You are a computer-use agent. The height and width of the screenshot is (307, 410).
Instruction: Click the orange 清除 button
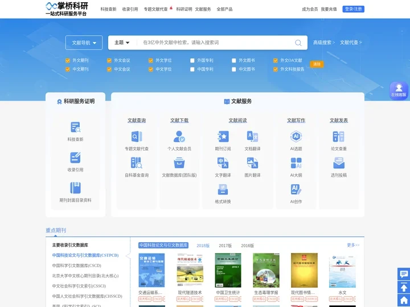317,64
